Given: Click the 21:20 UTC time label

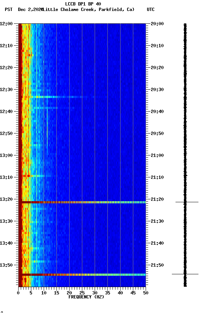Looking at the screenshot, I should (157, 199).
